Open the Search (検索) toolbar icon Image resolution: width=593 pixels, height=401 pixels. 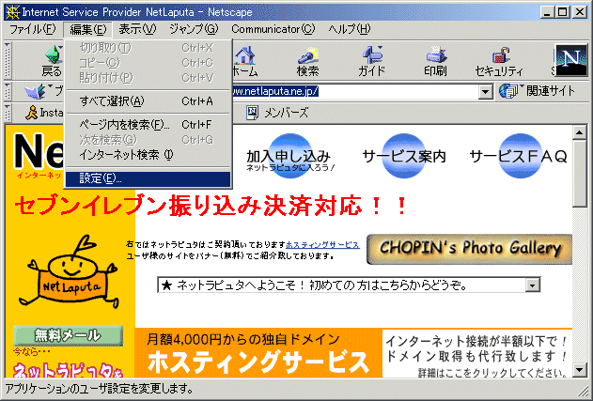pyautogui.click(x=307, y=60)
